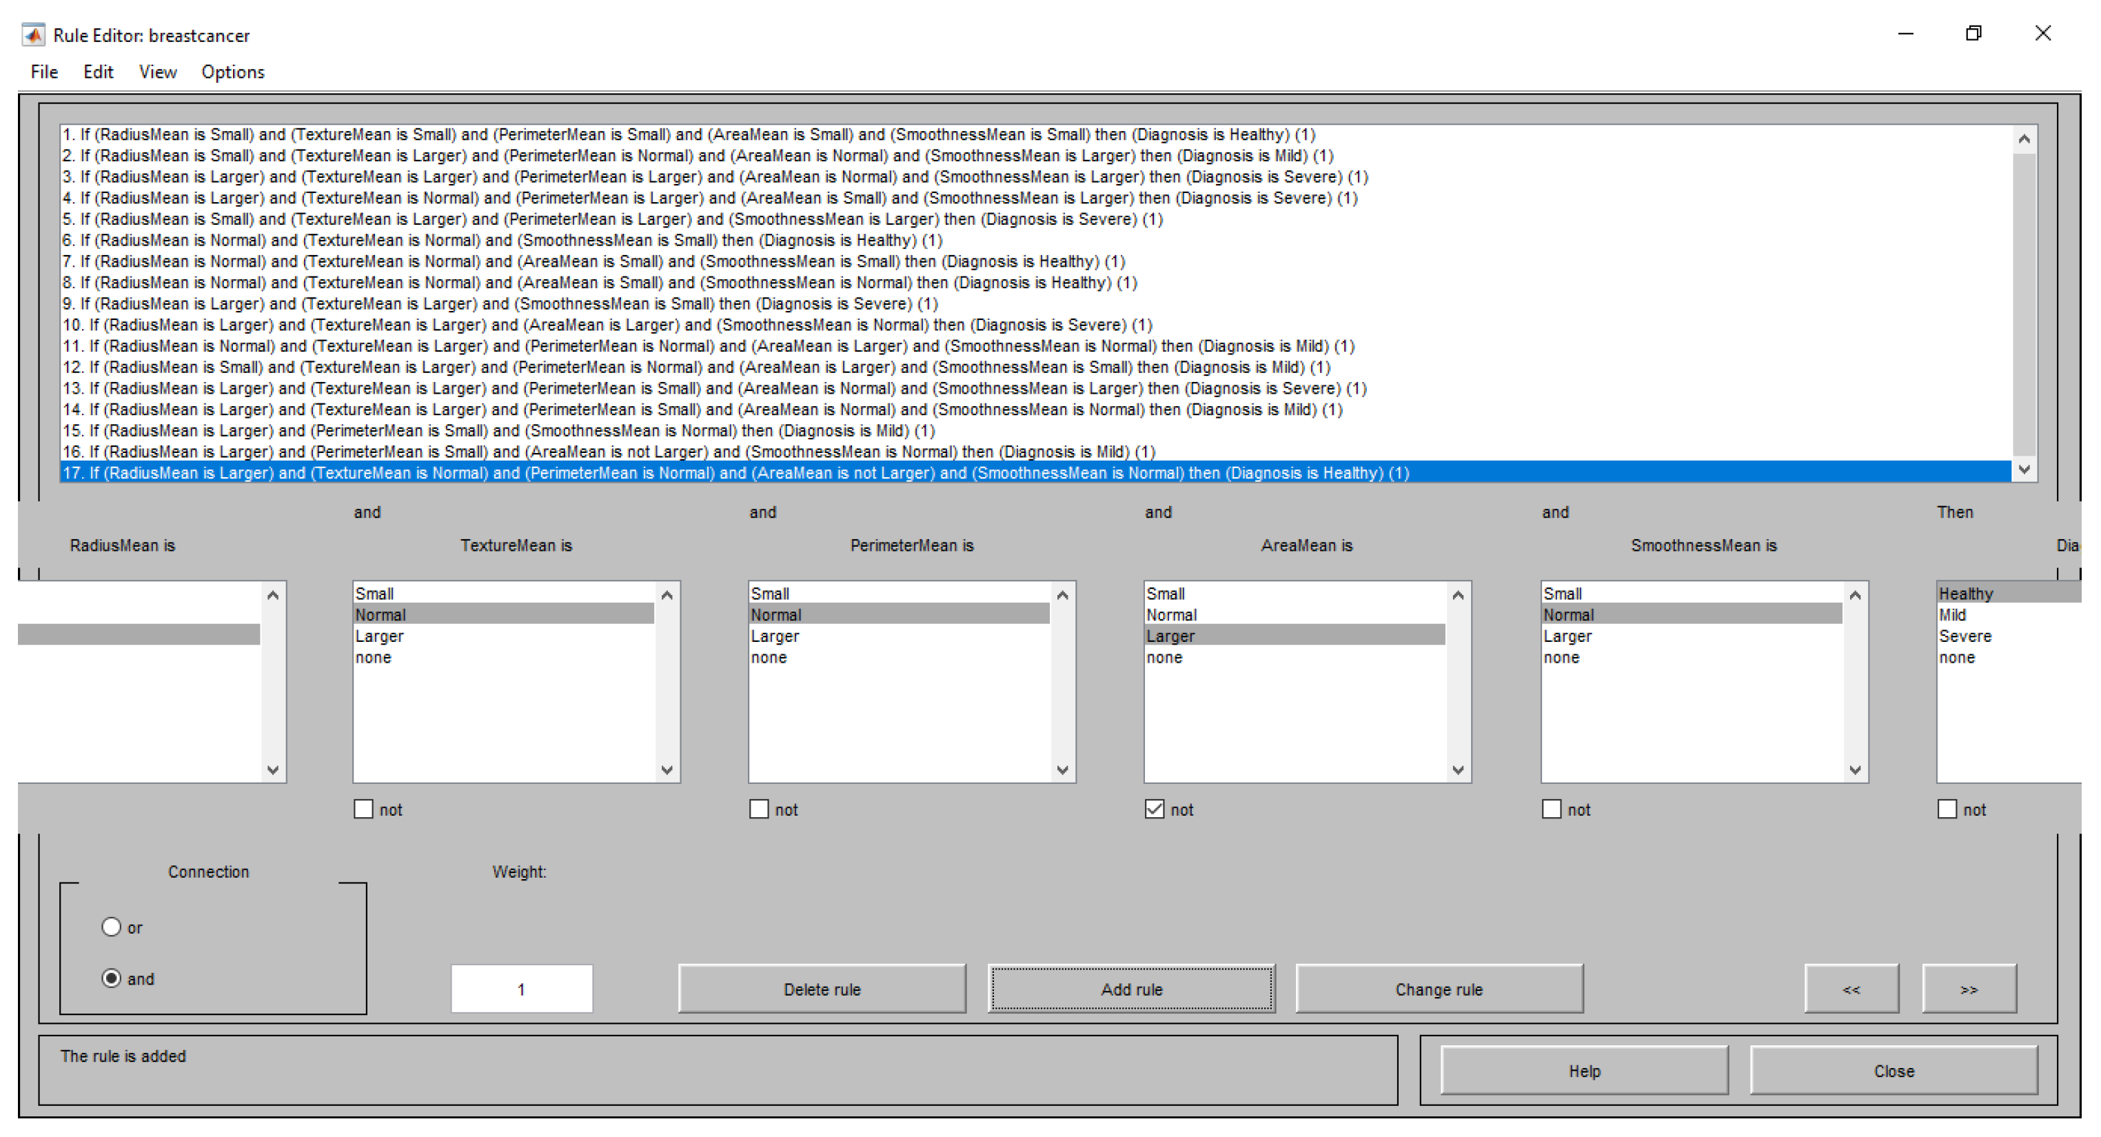Open the Options menu

(x=232, y=72)
